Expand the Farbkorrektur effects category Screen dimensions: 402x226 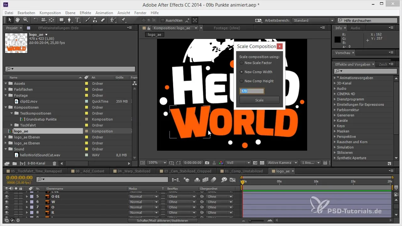334,110
